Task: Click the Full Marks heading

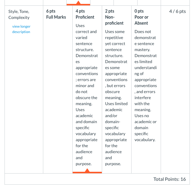Action: coord(56,17)
